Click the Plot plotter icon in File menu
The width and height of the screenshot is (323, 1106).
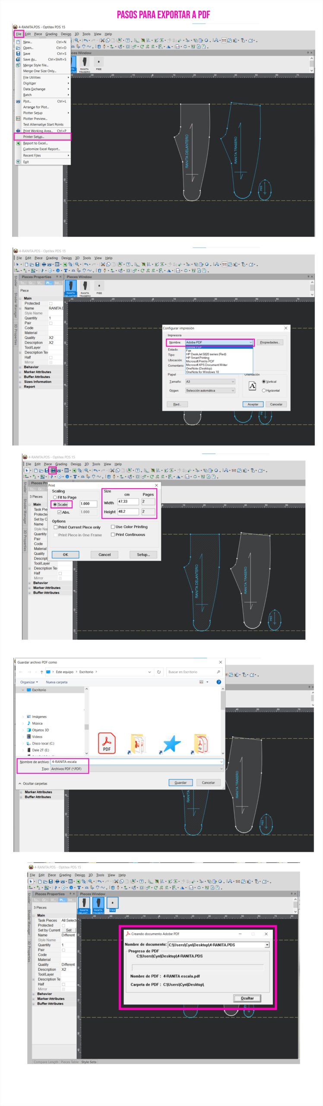tap(18, 101)
